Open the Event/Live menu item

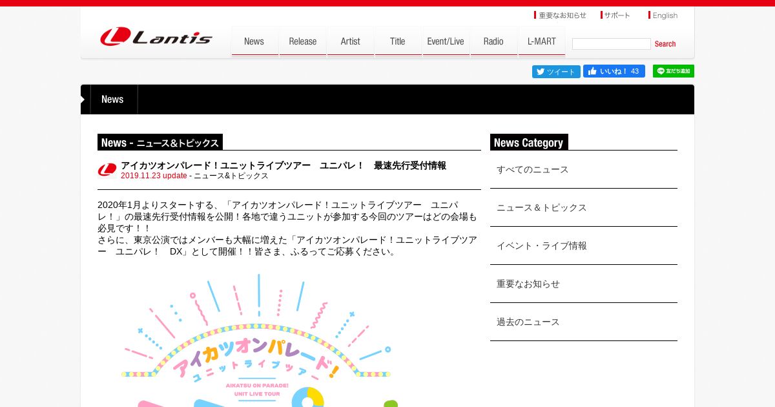click(446, 41)
